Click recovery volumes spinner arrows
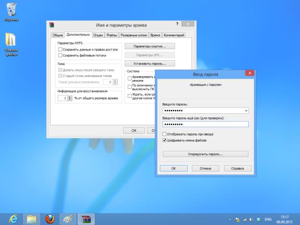This screenshot has width=300, height=225. click(x=115, y=82)
